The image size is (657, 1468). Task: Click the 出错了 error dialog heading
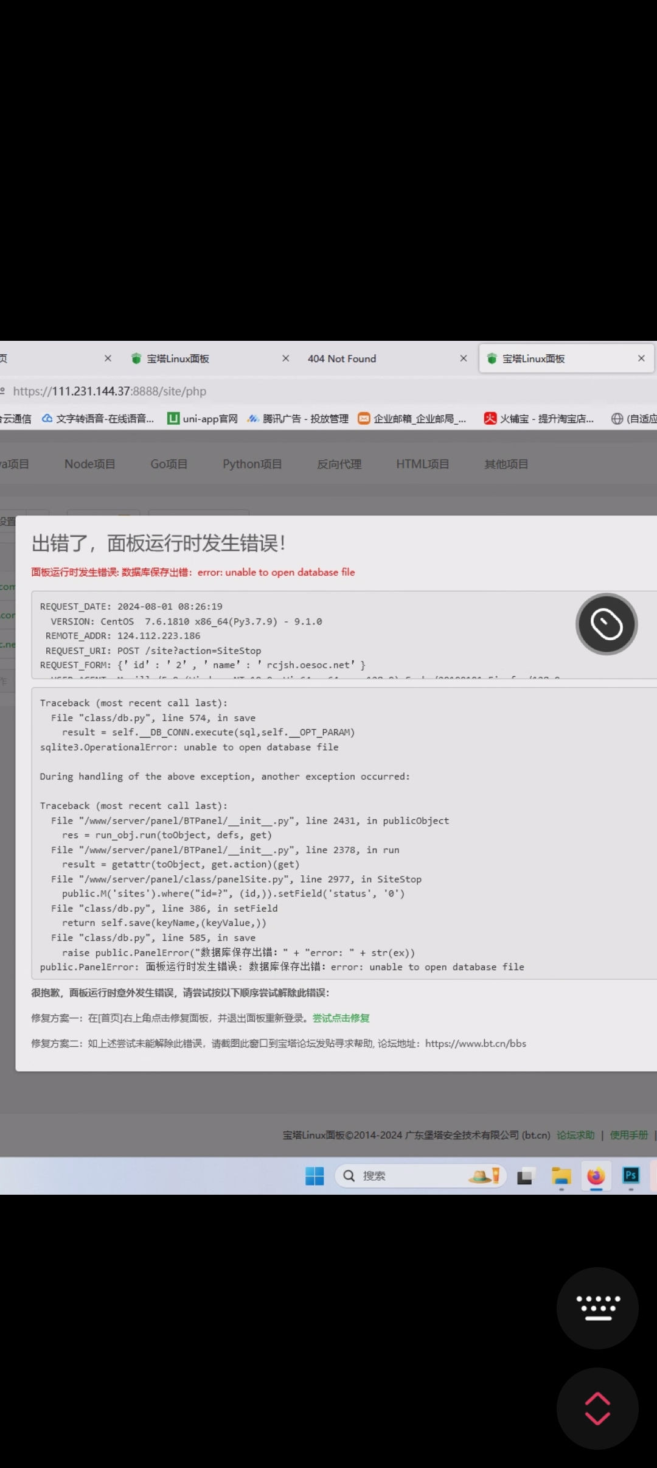point(159,543)
